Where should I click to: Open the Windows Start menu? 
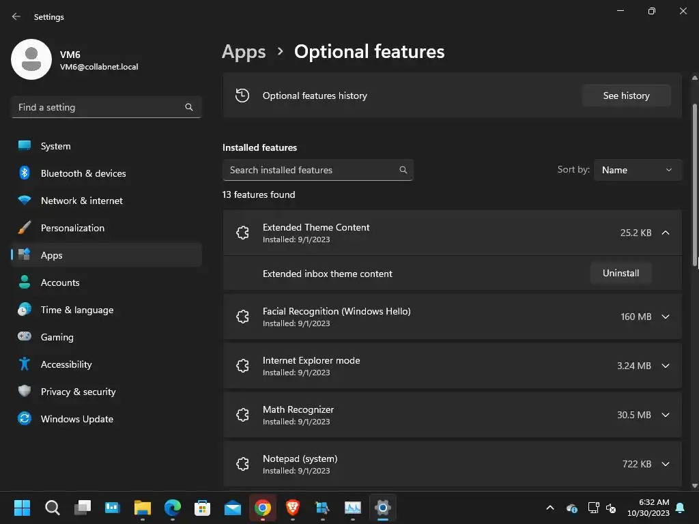pos(23,508)
